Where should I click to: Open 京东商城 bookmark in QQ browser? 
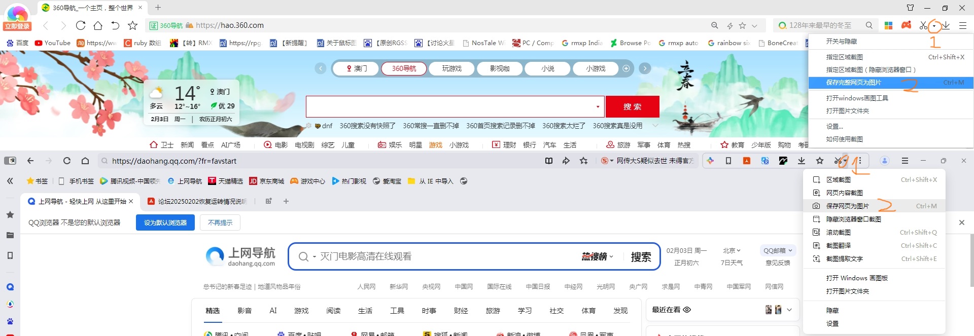[x=266, y=181]
